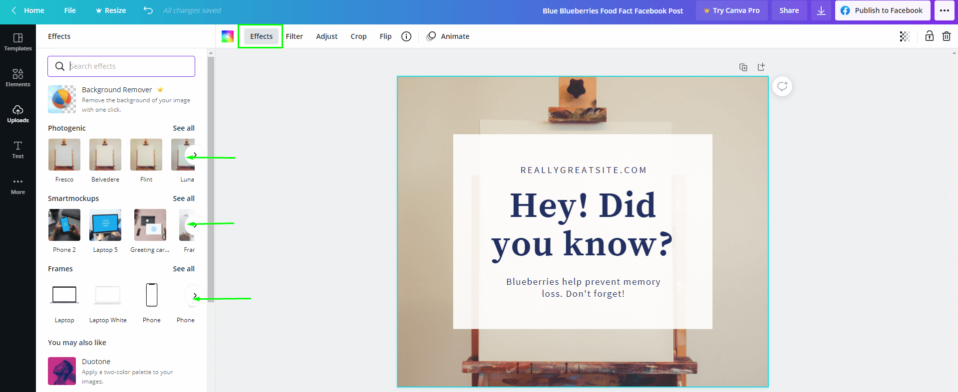Open the rainbow color picker swatch
Screen dimensions: 958x392
coord(228,36)
